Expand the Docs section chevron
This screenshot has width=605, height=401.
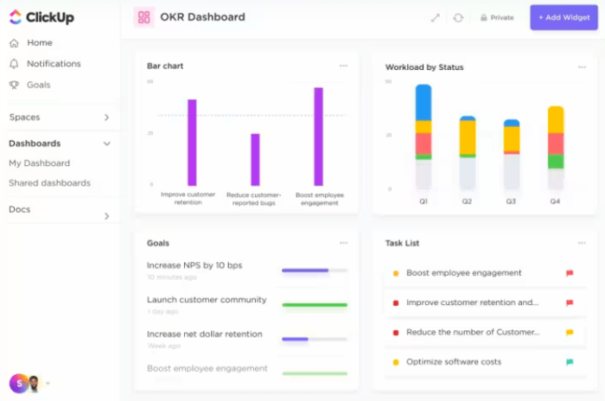point(107,216)
